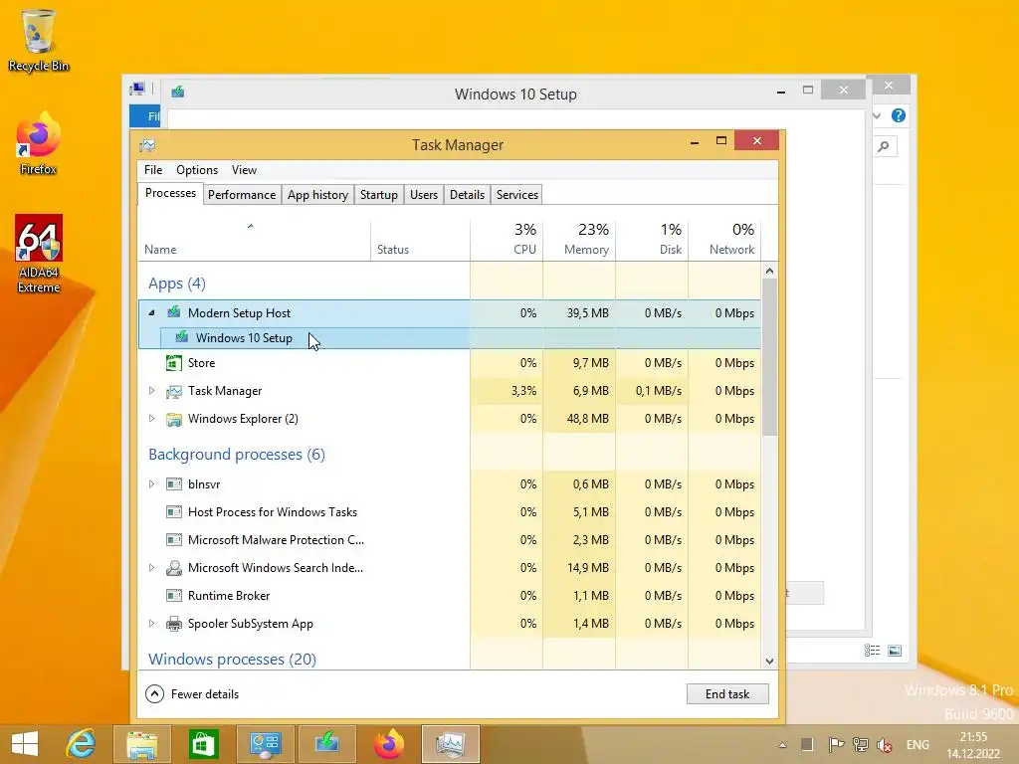This screenshot has width=1019, height=764.
Task: Expand Microsoft Windows Search Indexer row
Action: [151, 568]
